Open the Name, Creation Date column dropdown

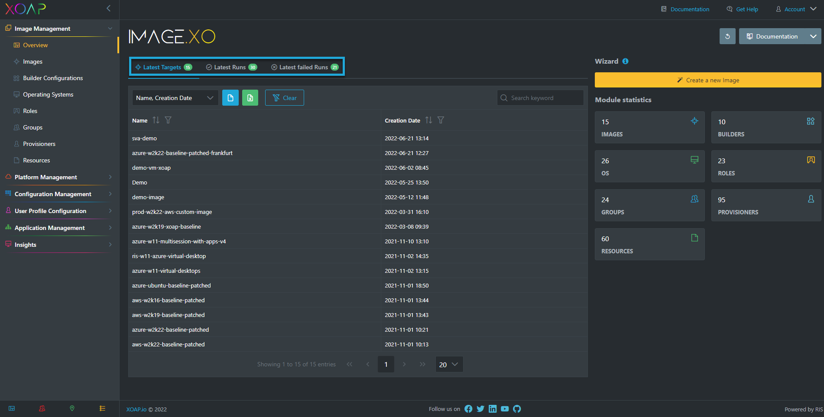coord(175,98)
